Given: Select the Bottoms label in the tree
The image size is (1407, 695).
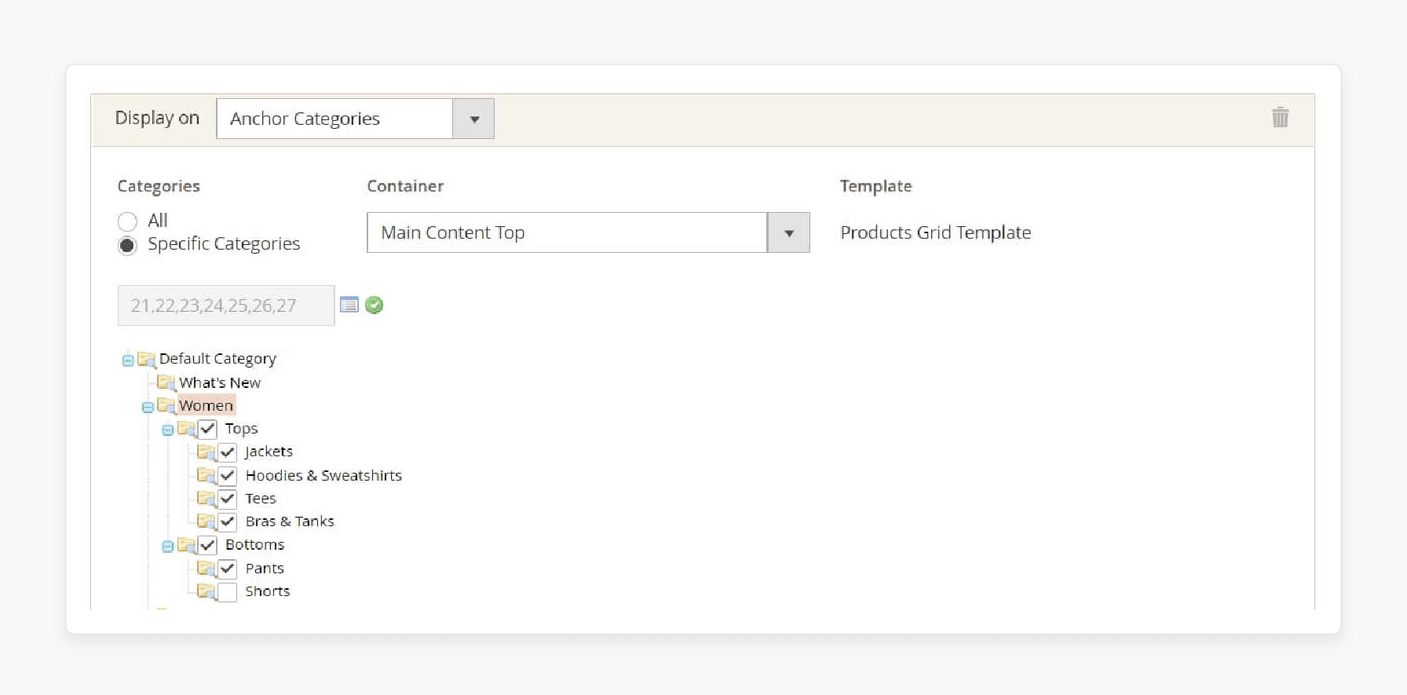Looking at the screenshot, I should 254,544.
